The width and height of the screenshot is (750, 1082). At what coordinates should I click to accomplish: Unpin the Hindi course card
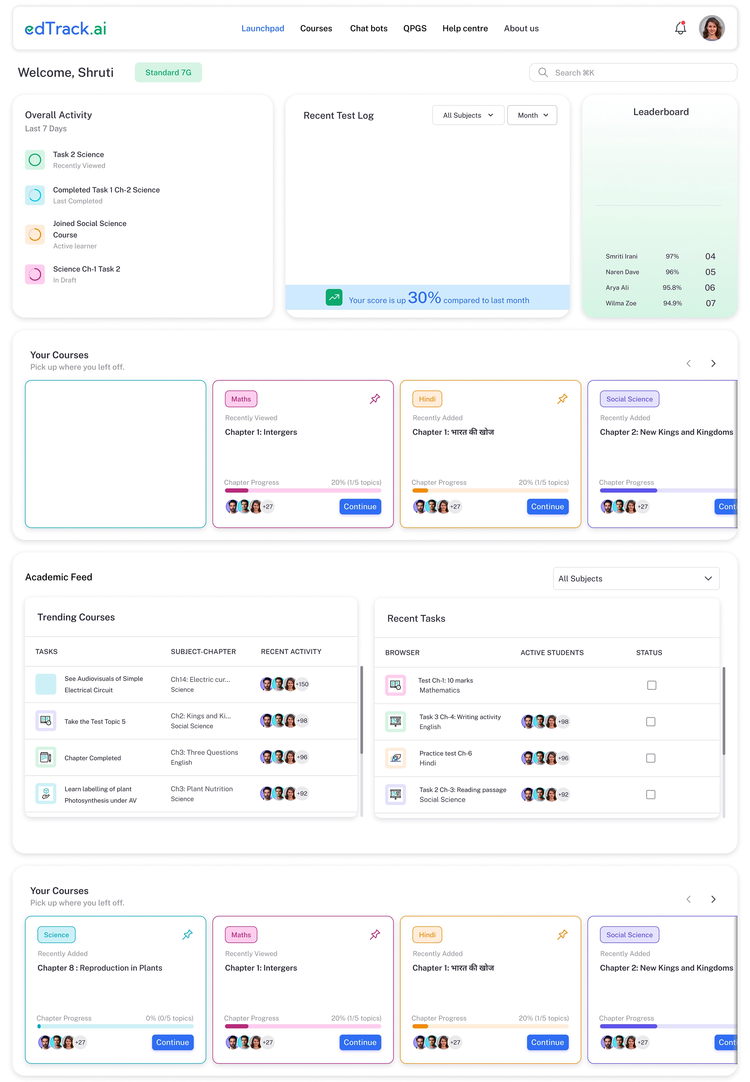pyautogui.click(x=562, y=398)
